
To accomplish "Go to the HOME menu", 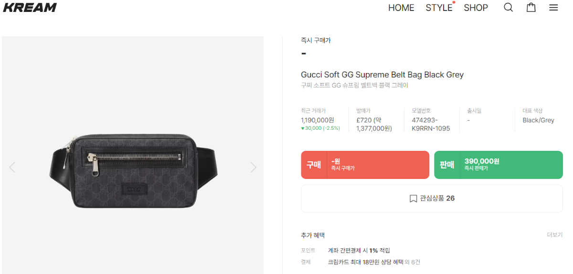I will tap(401, 8).
